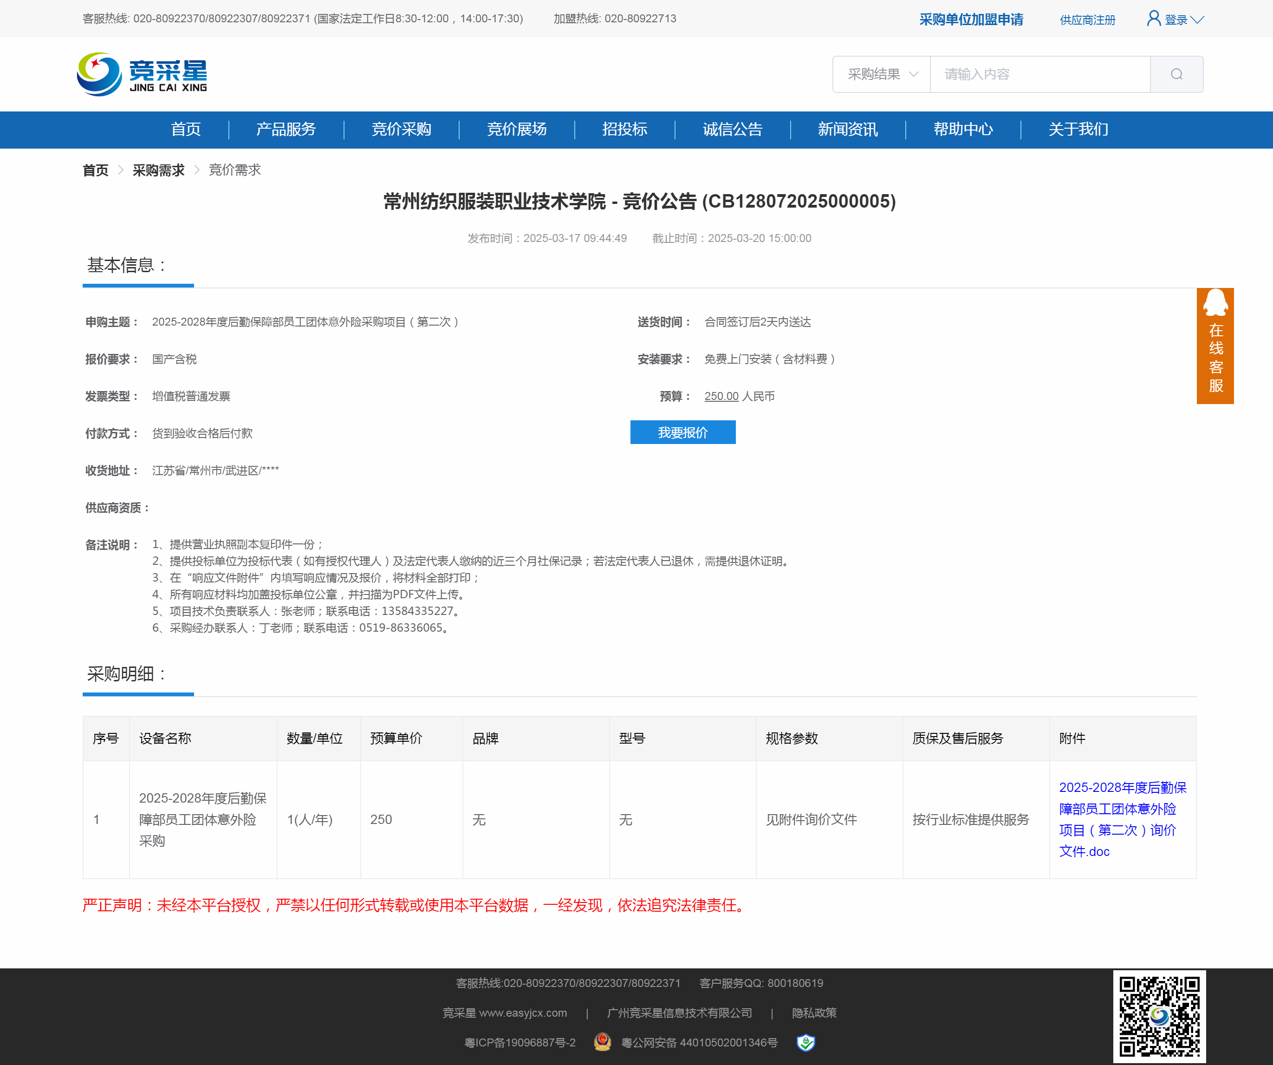The width and height of the screenshot is (1273, 1065).
Task: Open the 竞价采购 navigation menu
Action: pos(401,129)
